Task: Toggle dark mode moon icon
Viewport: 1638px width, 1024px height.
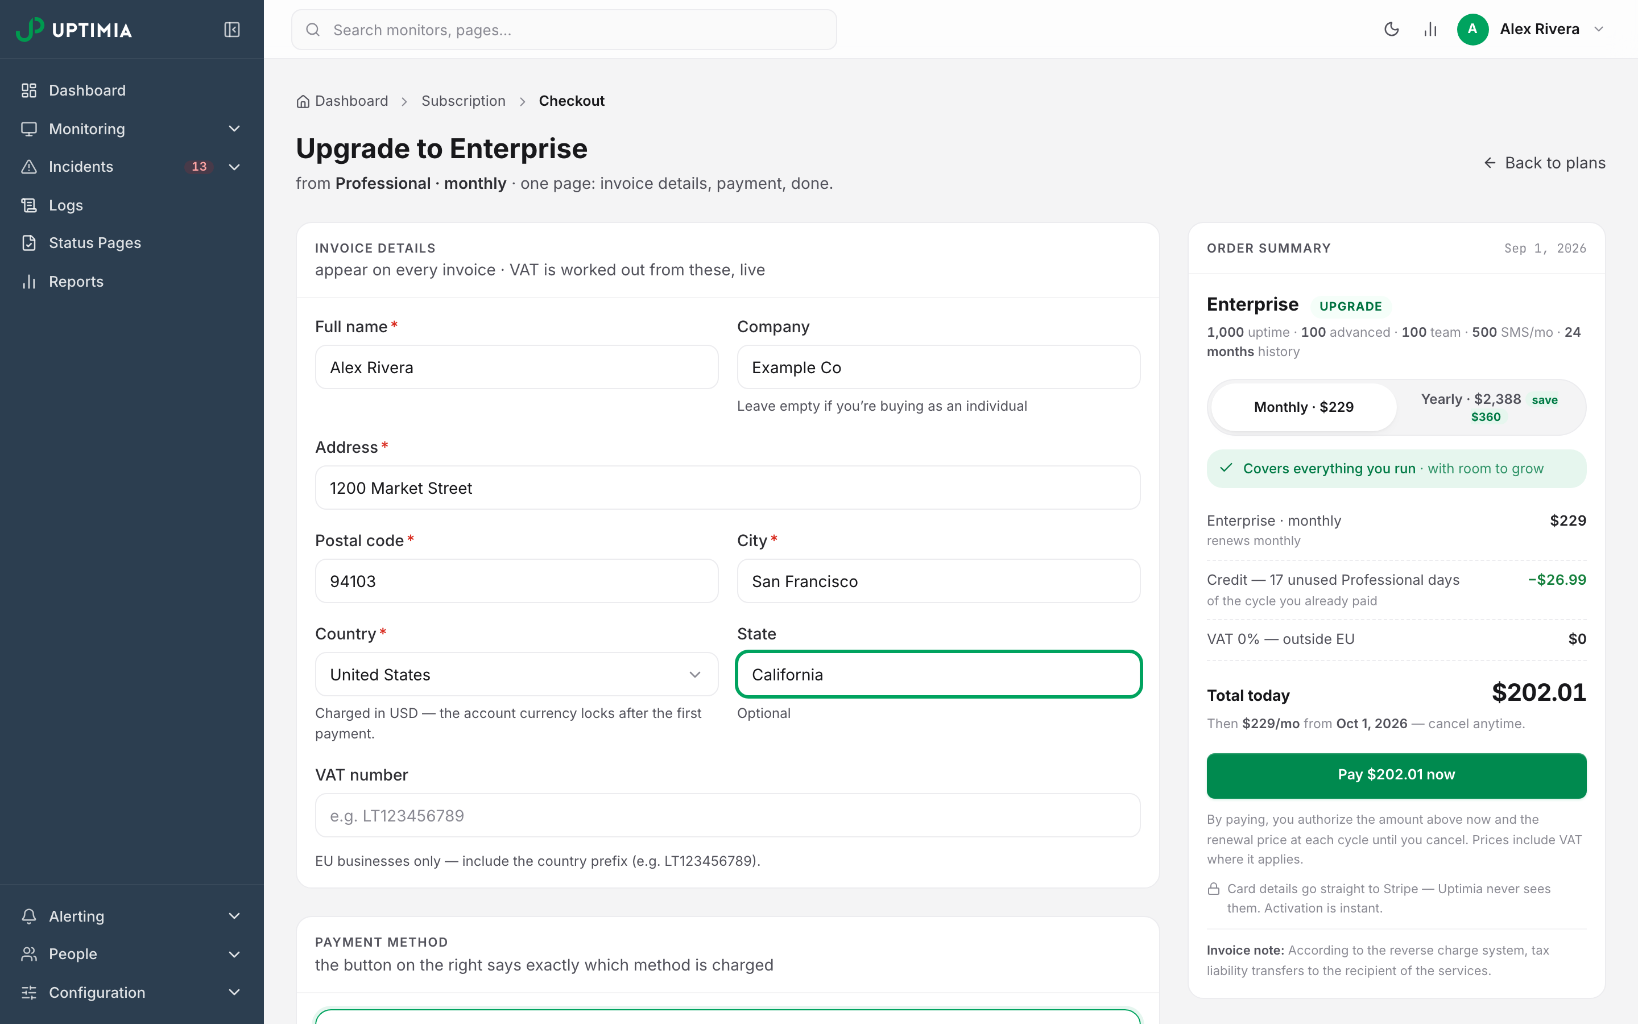Action: 1392,29
